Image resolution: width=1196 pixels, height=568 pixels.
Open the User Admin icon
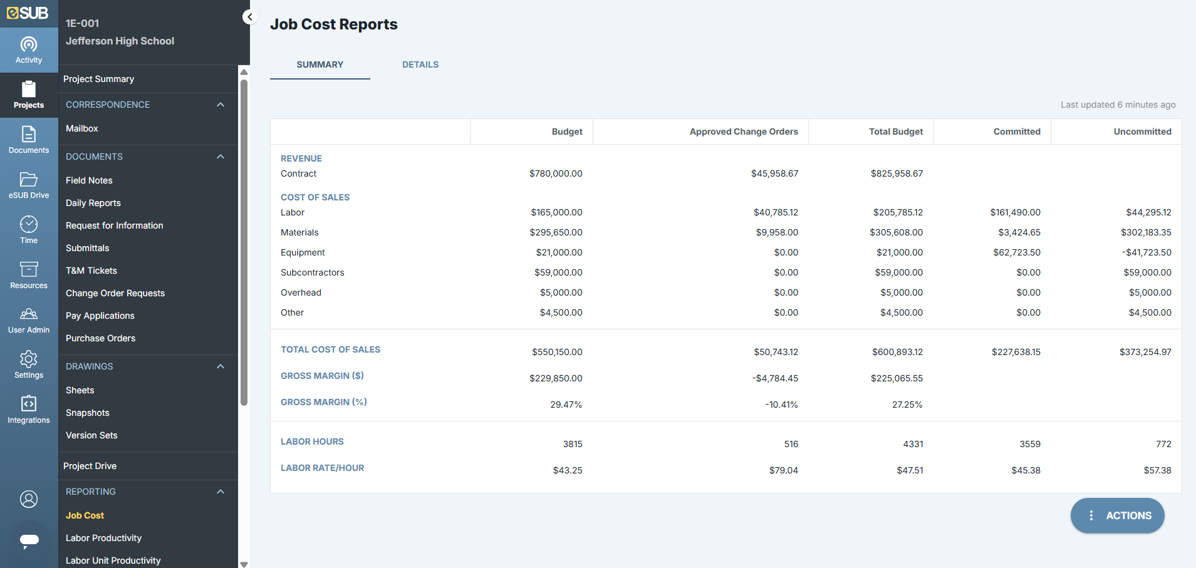[29, 320]
